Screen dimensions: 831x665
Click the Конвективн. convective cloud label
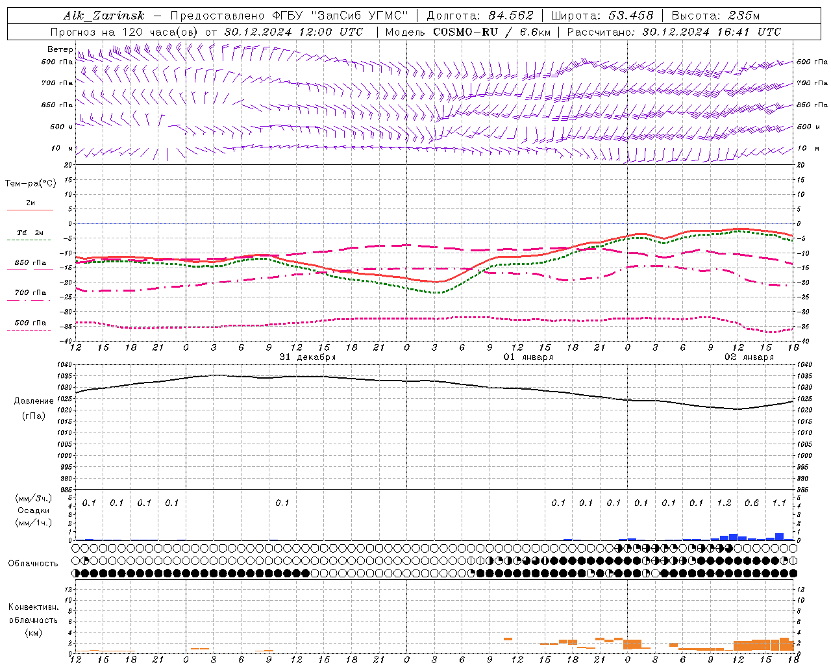(33, 607)
